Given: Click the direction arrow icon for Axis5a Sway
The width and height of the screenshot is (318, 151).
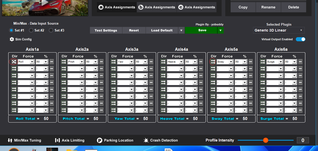Looking at the screenshot, I should (x=213, y=62).
